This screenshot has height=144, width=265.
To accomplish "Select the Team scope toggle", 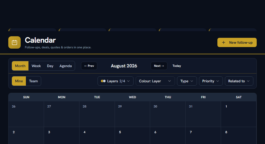I will coord(33,81).
